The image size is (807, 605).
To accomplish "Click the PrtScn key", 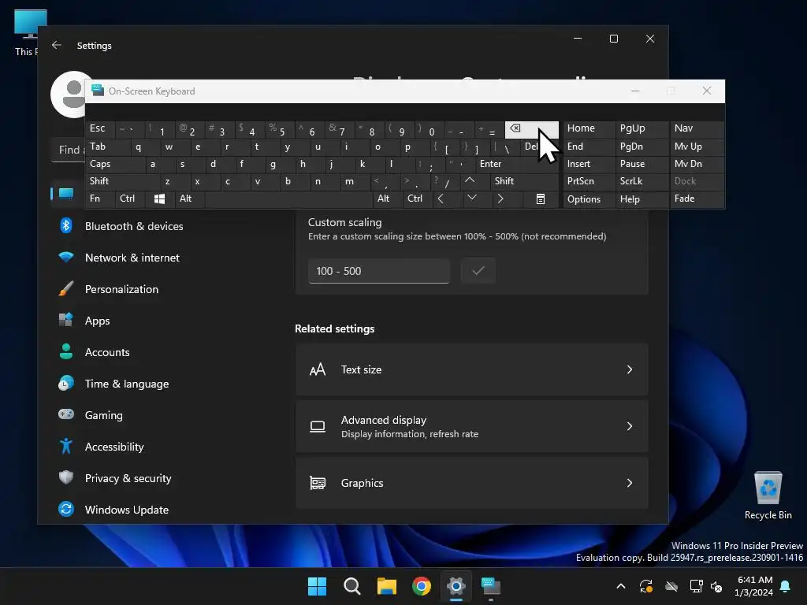I will [x=589, y=181].
